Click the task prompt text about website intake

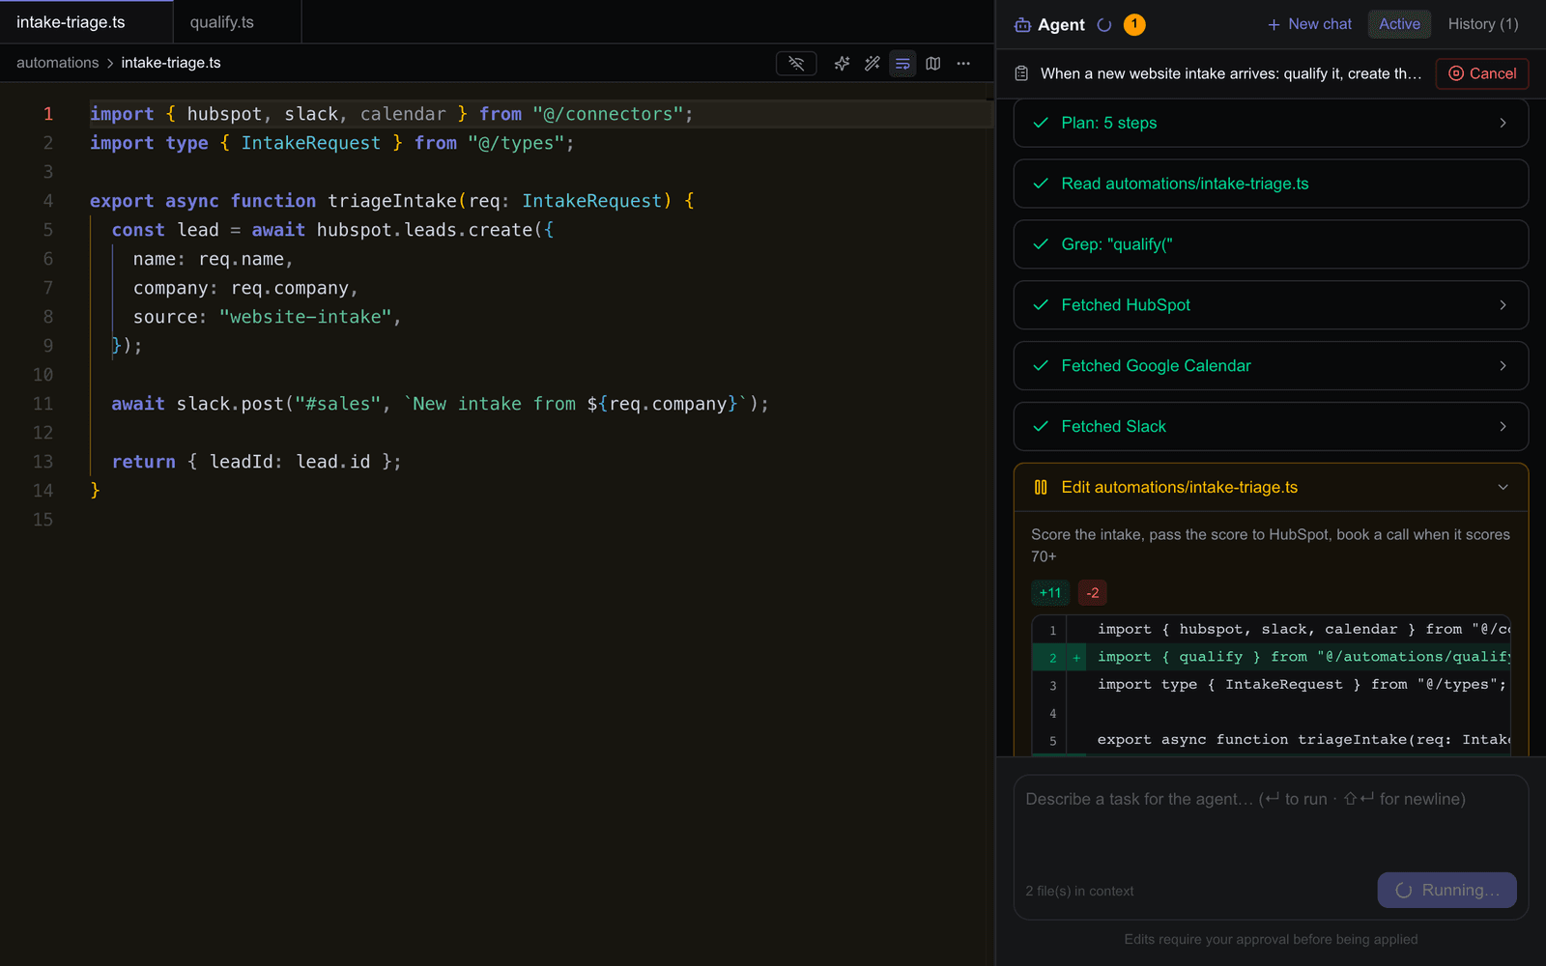pos(1230,73)
